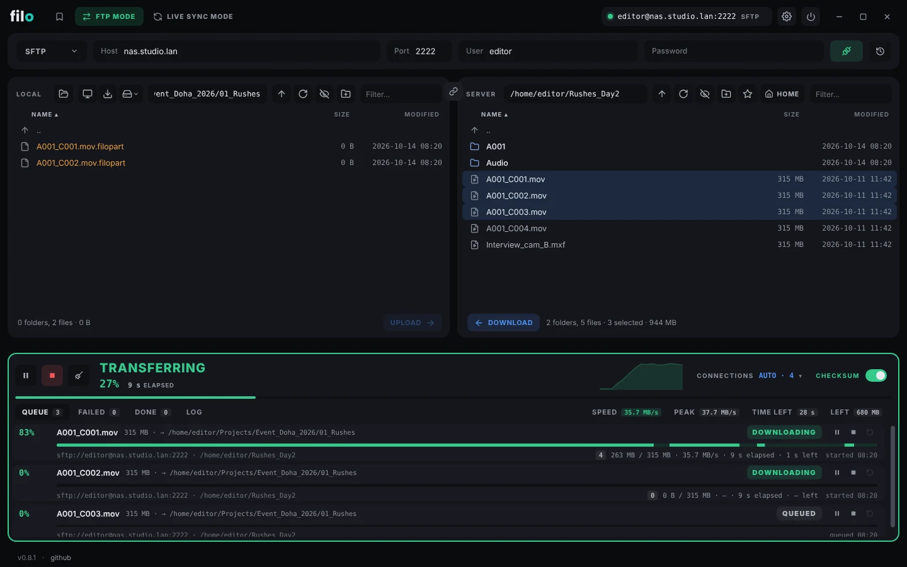
Task: Toggle hidden files in the Server pane
Action: coord(705,94)
